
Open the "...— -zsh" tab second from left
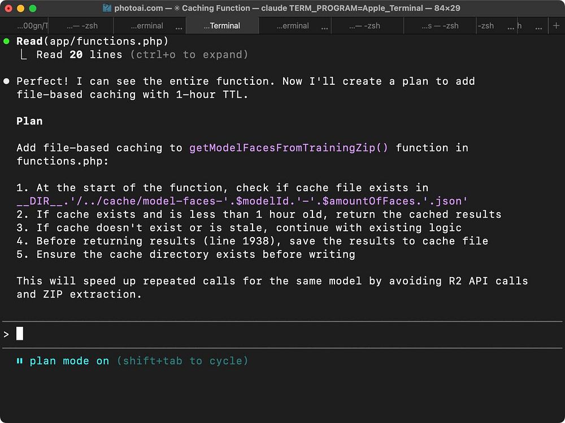[x=81, y=26]
